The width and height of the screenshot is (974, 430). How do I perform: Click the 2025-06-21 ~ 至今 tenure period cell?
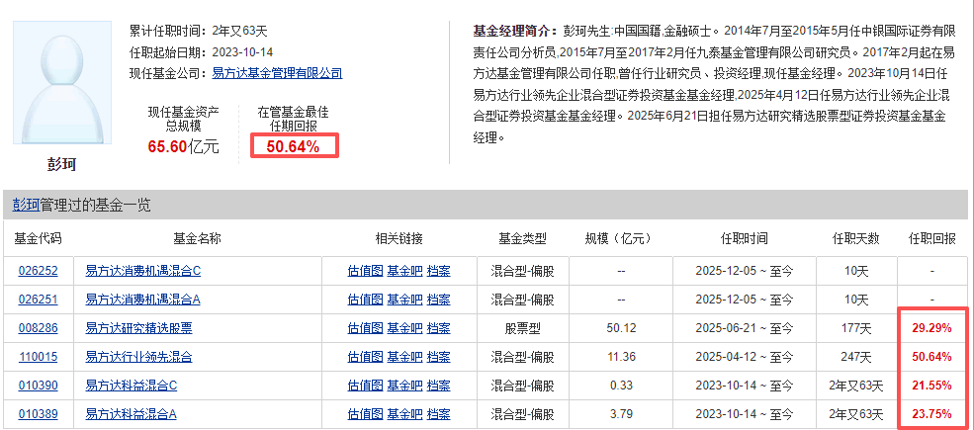pos(745,328)
